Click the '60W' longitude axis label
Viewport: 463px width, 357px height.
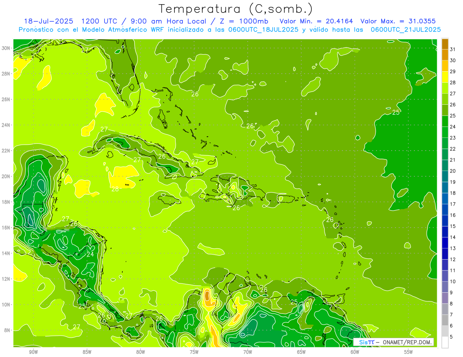point(355,352)
